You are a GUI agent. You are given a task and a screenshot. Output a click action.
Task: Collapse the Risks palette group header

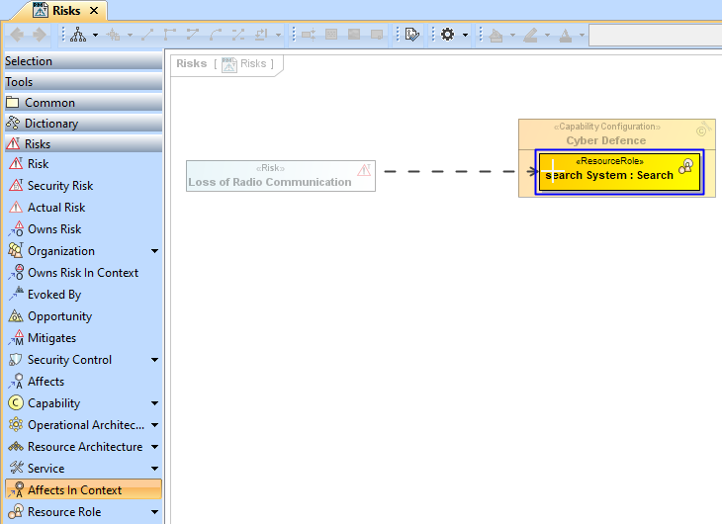point(81,144)
